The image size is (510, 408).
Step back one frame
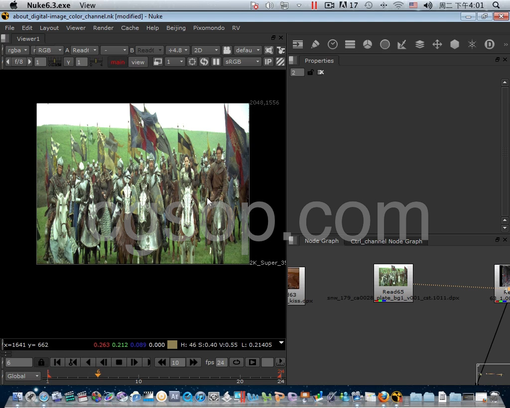[x=104, y=362]
